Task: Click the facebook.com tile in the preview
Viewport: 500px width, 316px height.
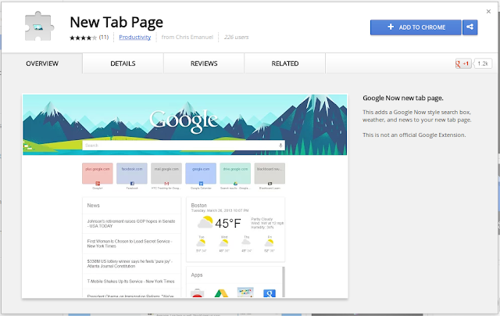Action: pyautogui.click(x=132, y=174)
